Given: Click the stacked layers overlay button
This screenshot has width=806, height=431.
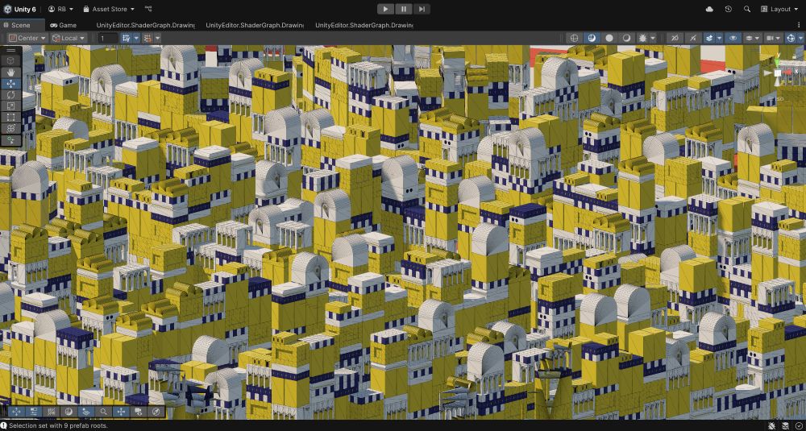Looking at the screenshot, I should [x=753, y=38].
